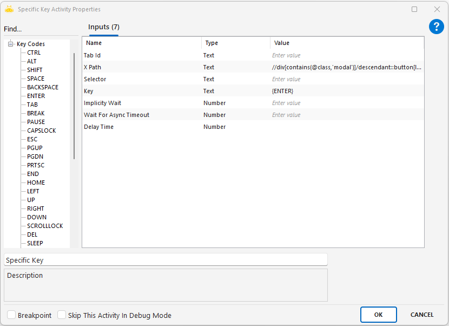This screenshot has height=326, width=449.
Task: Enable the Breakpoint checkbox
Action: click(11, 315)
